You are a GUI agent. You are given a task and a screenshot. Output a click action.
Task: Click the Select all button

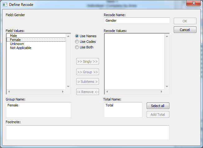pyautogui.click(x=158, y=106)
